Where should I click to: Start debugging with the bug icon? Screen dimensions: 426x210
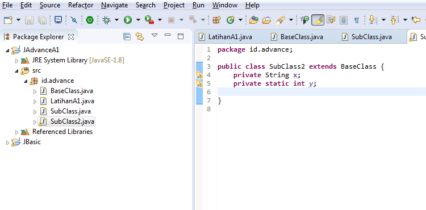click(107, 20)
